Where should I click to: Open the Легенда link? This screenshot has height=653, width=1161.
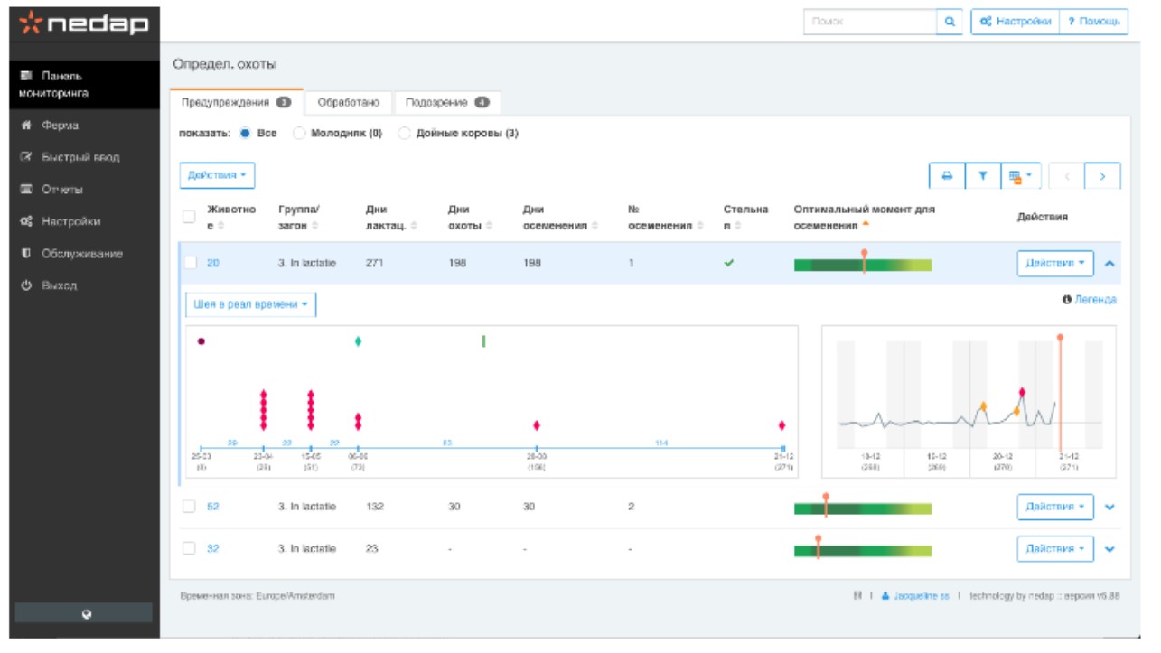pos(1095,300)
